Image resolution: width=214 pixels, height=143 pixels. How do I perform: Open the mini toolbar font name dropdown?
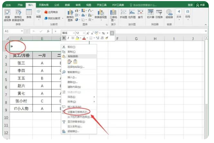point(74,33)
